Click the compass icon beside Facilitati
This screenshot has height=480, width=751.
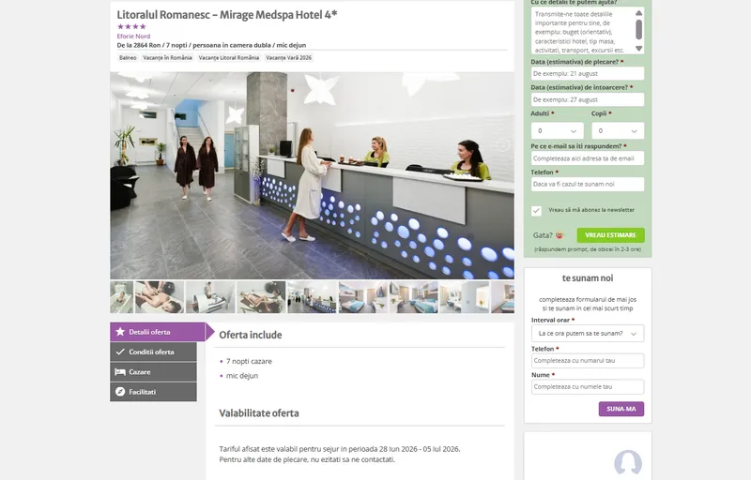pyautogui.click(x=120, y=392)
